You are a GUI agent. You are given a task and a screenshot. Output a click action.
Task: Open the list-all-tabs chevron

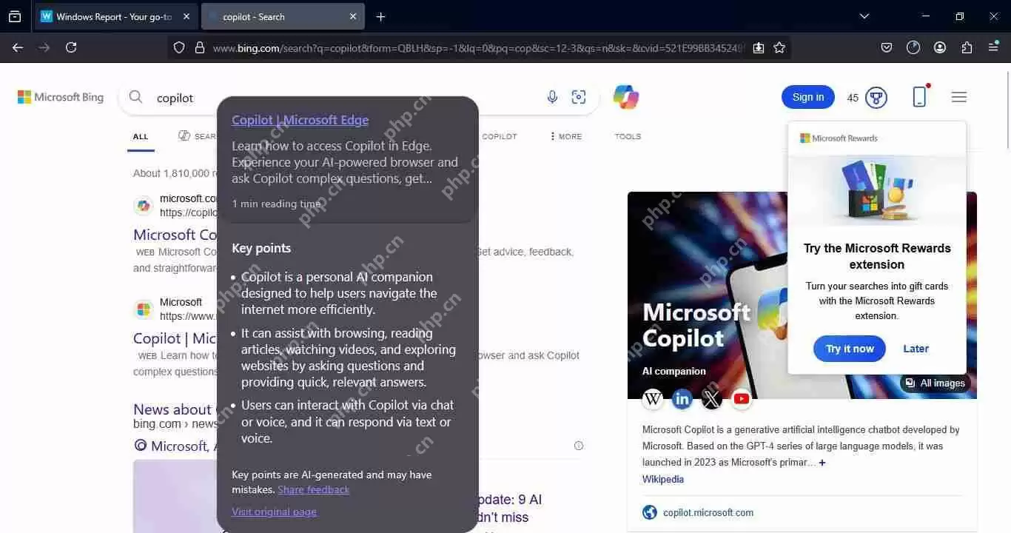pos(864,16)
